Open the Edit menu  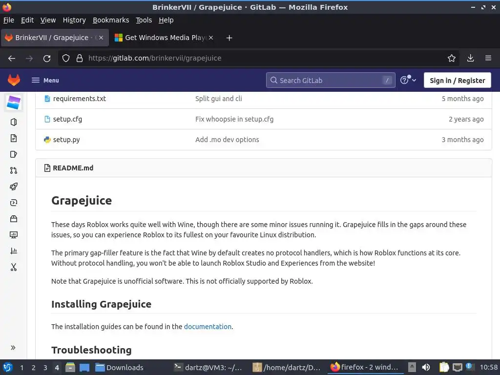(27, 20)
